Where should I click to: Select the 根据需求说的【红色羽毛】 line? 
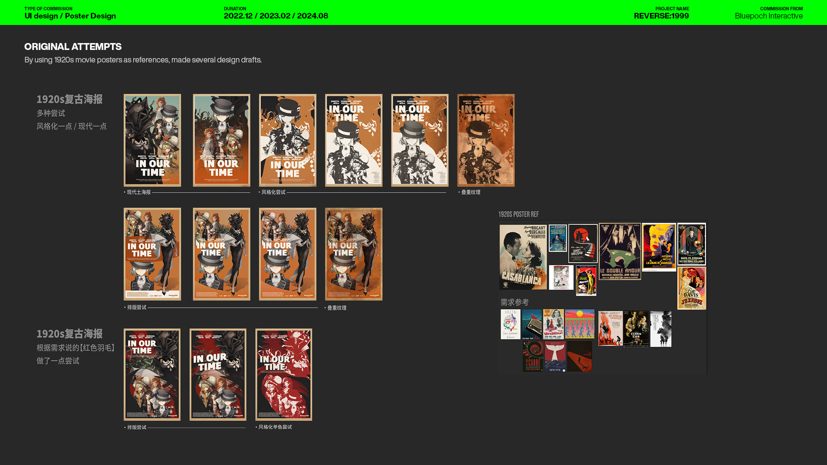point(75,348)
